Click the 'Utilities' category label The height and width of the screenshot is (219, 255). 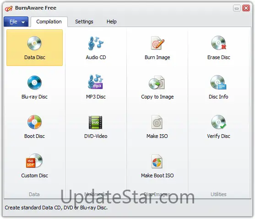coord(218,194)
